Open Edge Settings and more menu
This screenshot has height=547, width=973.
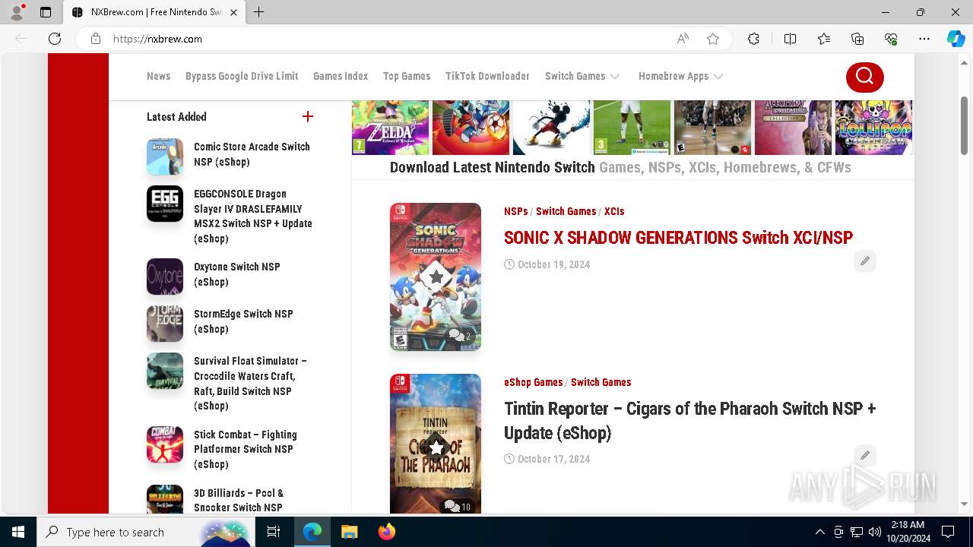(924, 39)
